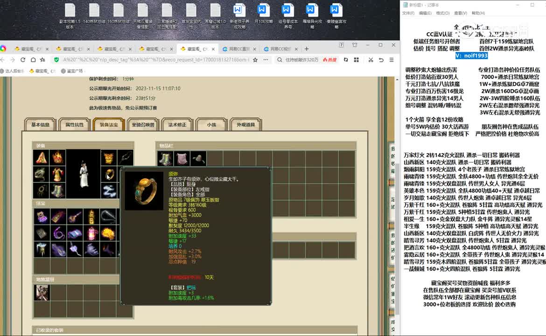Open desktop document 月10E攻略
The image size is (546, 336).
point(264,14)
